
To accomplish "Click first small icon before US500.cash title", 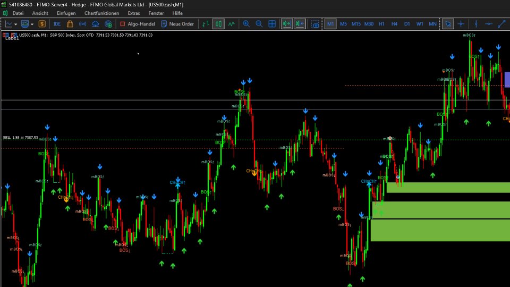I will tap(5, 35).
